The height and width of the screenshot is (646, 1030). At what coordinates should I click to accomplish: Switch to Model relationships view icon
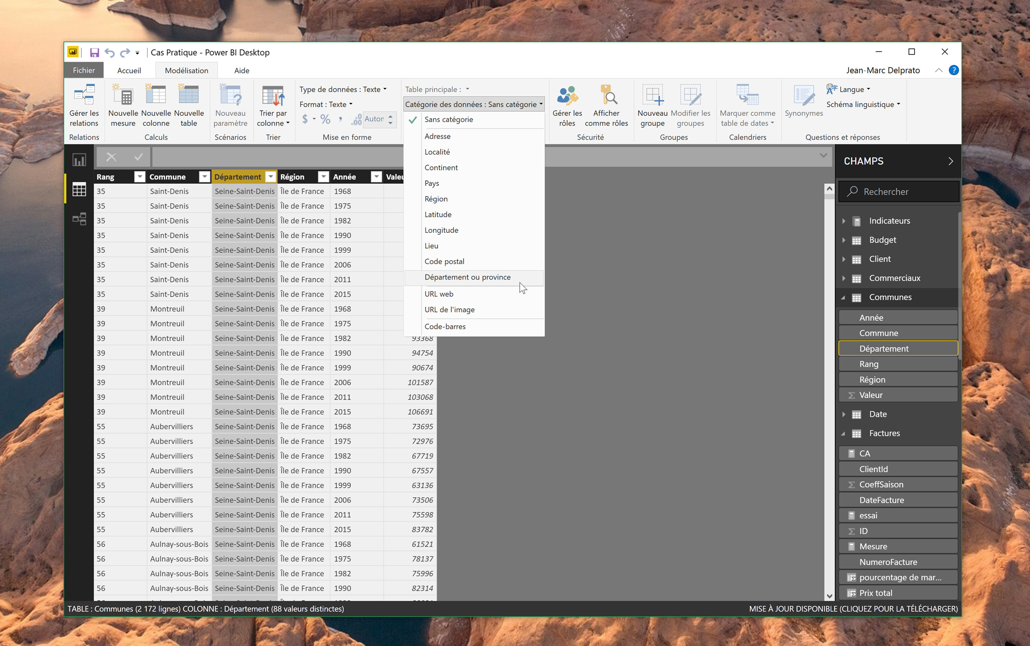pyautogui.click(x=79, y=219)
